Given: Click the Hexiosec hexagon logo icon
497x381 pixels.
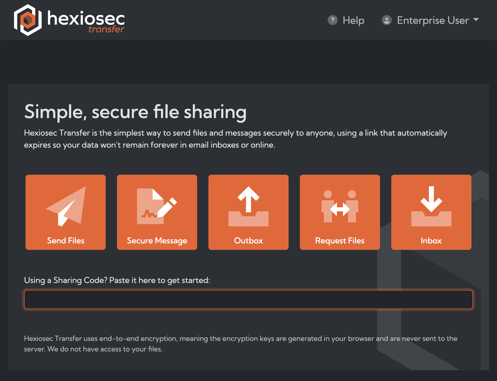Looking at the screenshot, I should coord(28,20).
